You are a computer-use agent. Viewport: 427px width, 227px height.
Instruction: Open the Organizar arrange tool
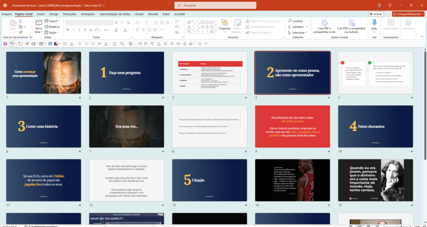click(x=224, y=25)
